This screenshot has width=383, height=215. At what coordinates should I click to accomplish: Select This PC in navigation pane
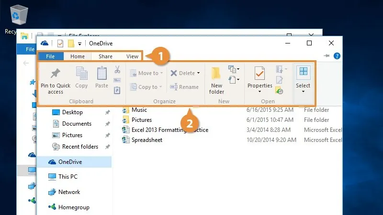(x=63, y=177)
